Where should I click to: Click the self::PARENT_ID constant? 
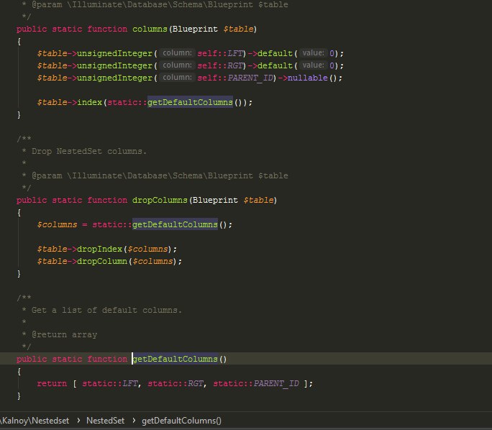(235, 78)
